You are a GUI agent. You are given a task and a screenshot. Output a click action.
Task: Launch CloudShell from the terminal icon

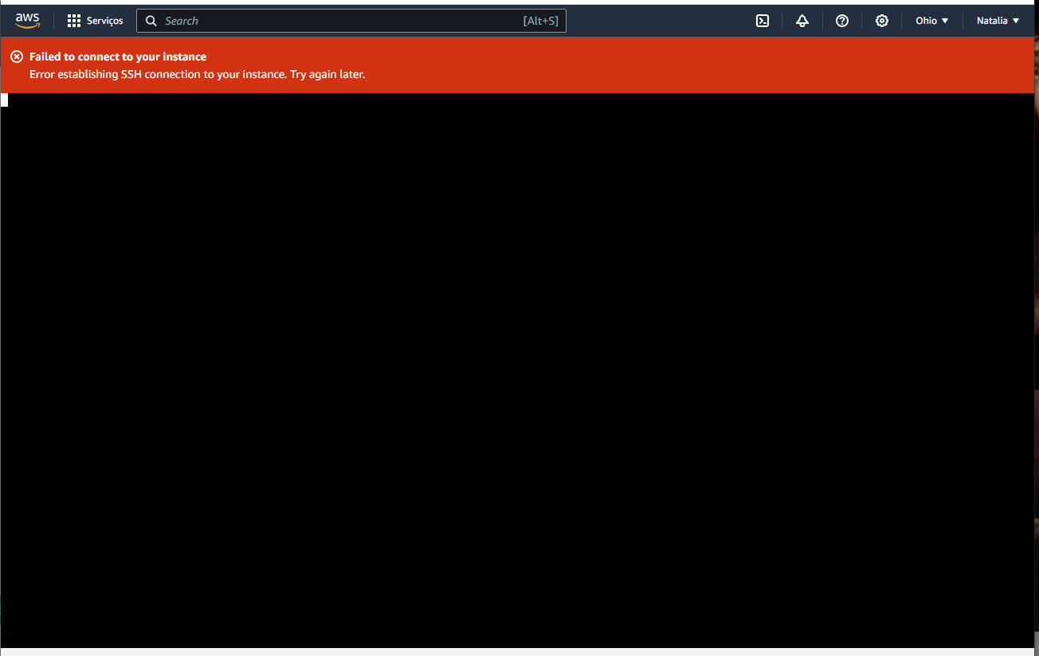[763, 21]
